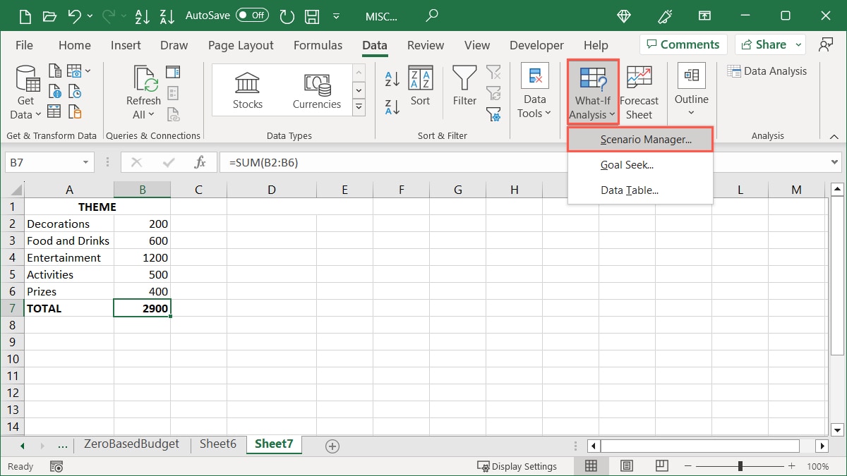Open the Comments pane
Viewport: 847px width, 476px height.
683,44
